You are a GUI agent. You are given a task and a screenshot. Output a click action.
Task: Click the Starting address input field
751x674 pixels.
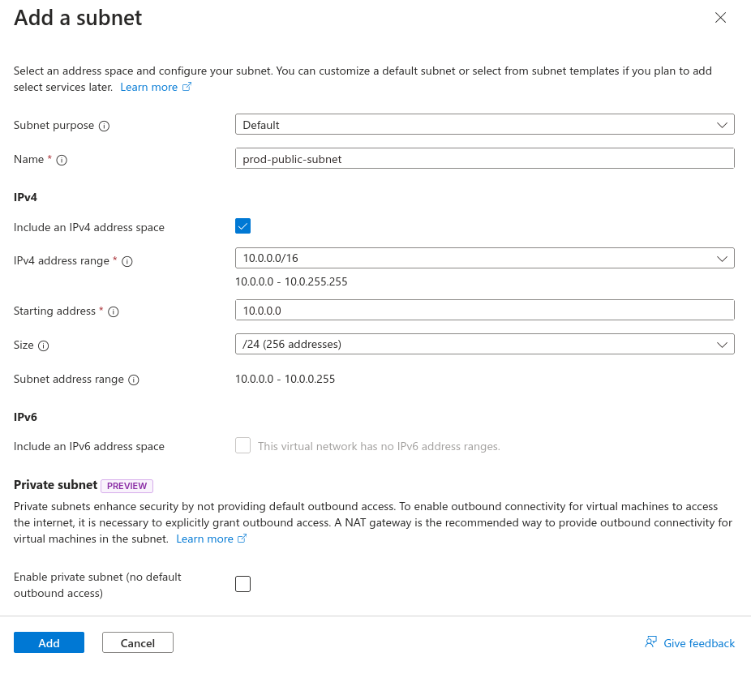[x=484, y=310]
